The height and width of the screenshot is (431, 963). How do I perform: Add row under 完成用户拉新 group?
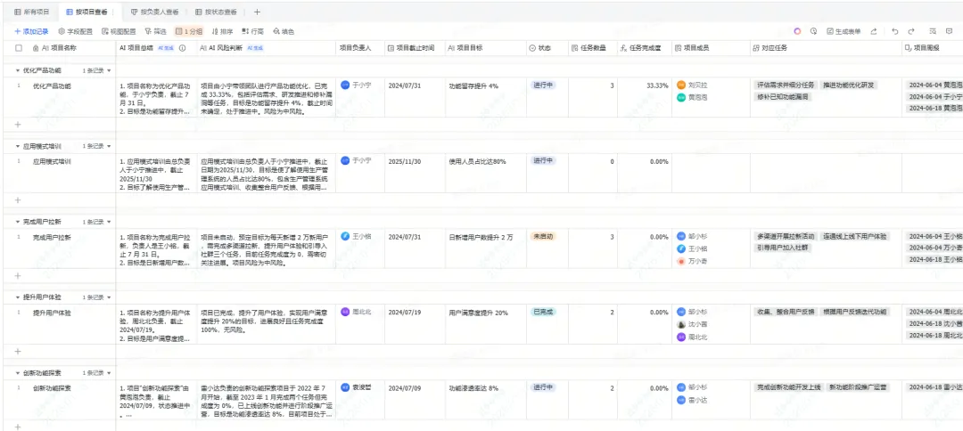click(x=18, y=275)
